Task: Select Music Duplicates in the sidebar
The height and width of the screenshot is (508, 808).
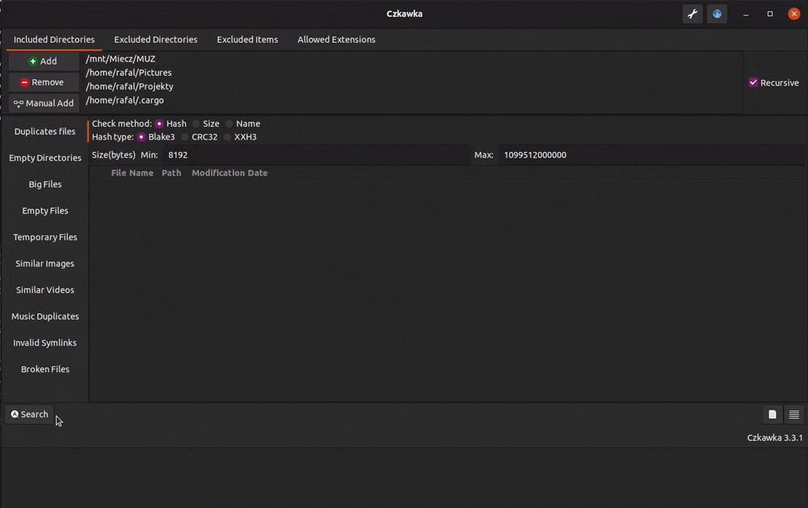Action: [44, 317]
